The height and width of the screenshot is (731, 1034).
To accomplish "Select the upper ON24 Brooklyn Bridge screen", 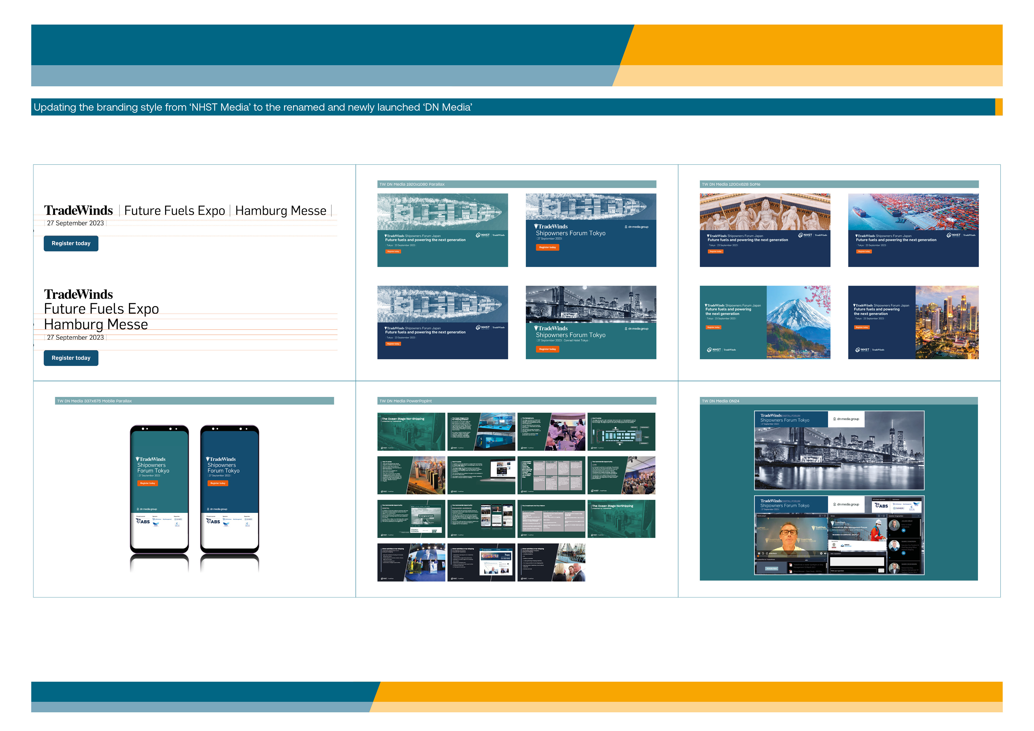I will (x=839, y=450).
